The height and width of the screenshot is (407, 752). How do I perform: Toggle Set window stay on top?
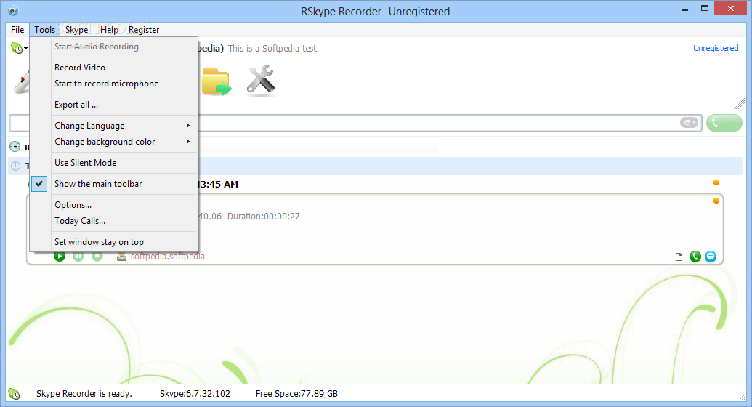tap(114, 242)
